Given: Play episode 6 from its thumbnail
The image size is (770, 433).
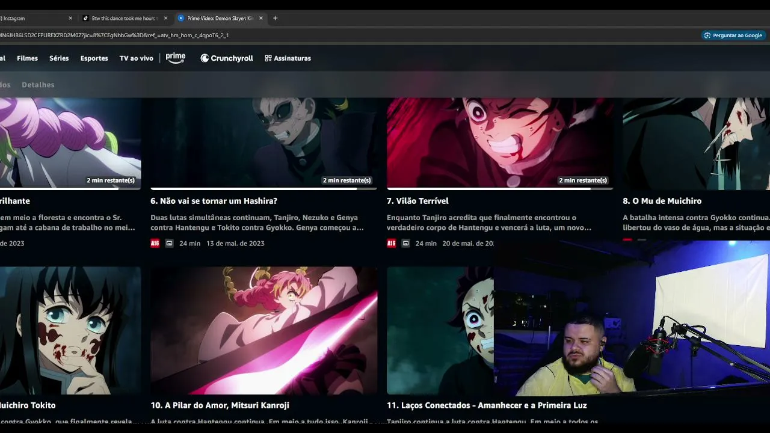Looking at the screenshot, I should pos(264,143).
